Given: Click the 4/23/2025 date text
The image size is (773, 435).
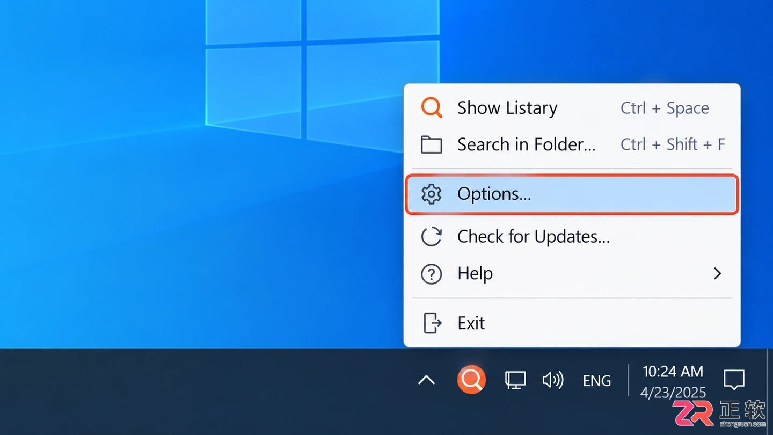Looking at the screenshot, I should click(673, 393).
